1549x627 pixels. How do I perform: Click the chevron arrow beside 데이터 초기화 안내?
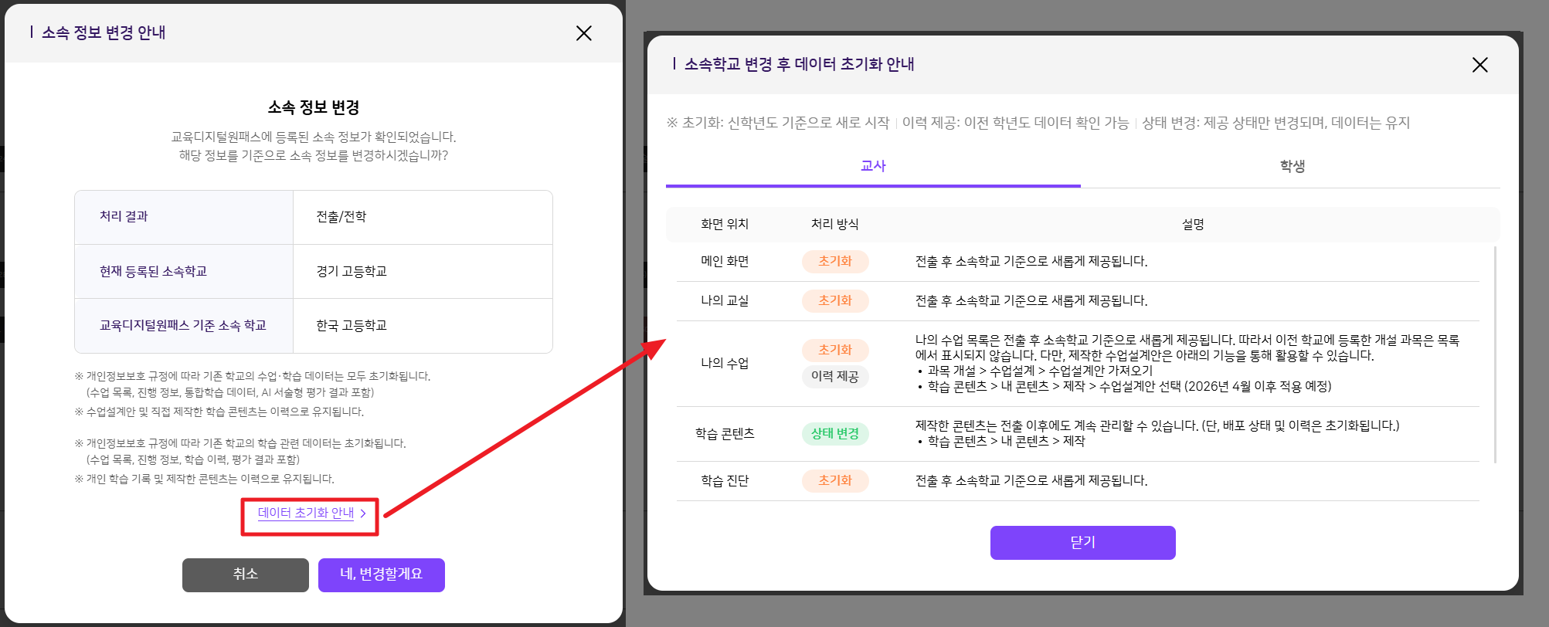[x=363, y=513]
